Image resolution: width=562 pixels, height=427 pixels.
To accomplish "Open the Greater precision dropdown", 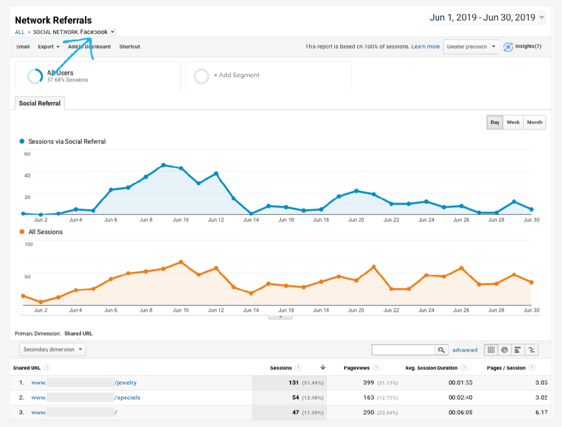I will pos(471,47).
